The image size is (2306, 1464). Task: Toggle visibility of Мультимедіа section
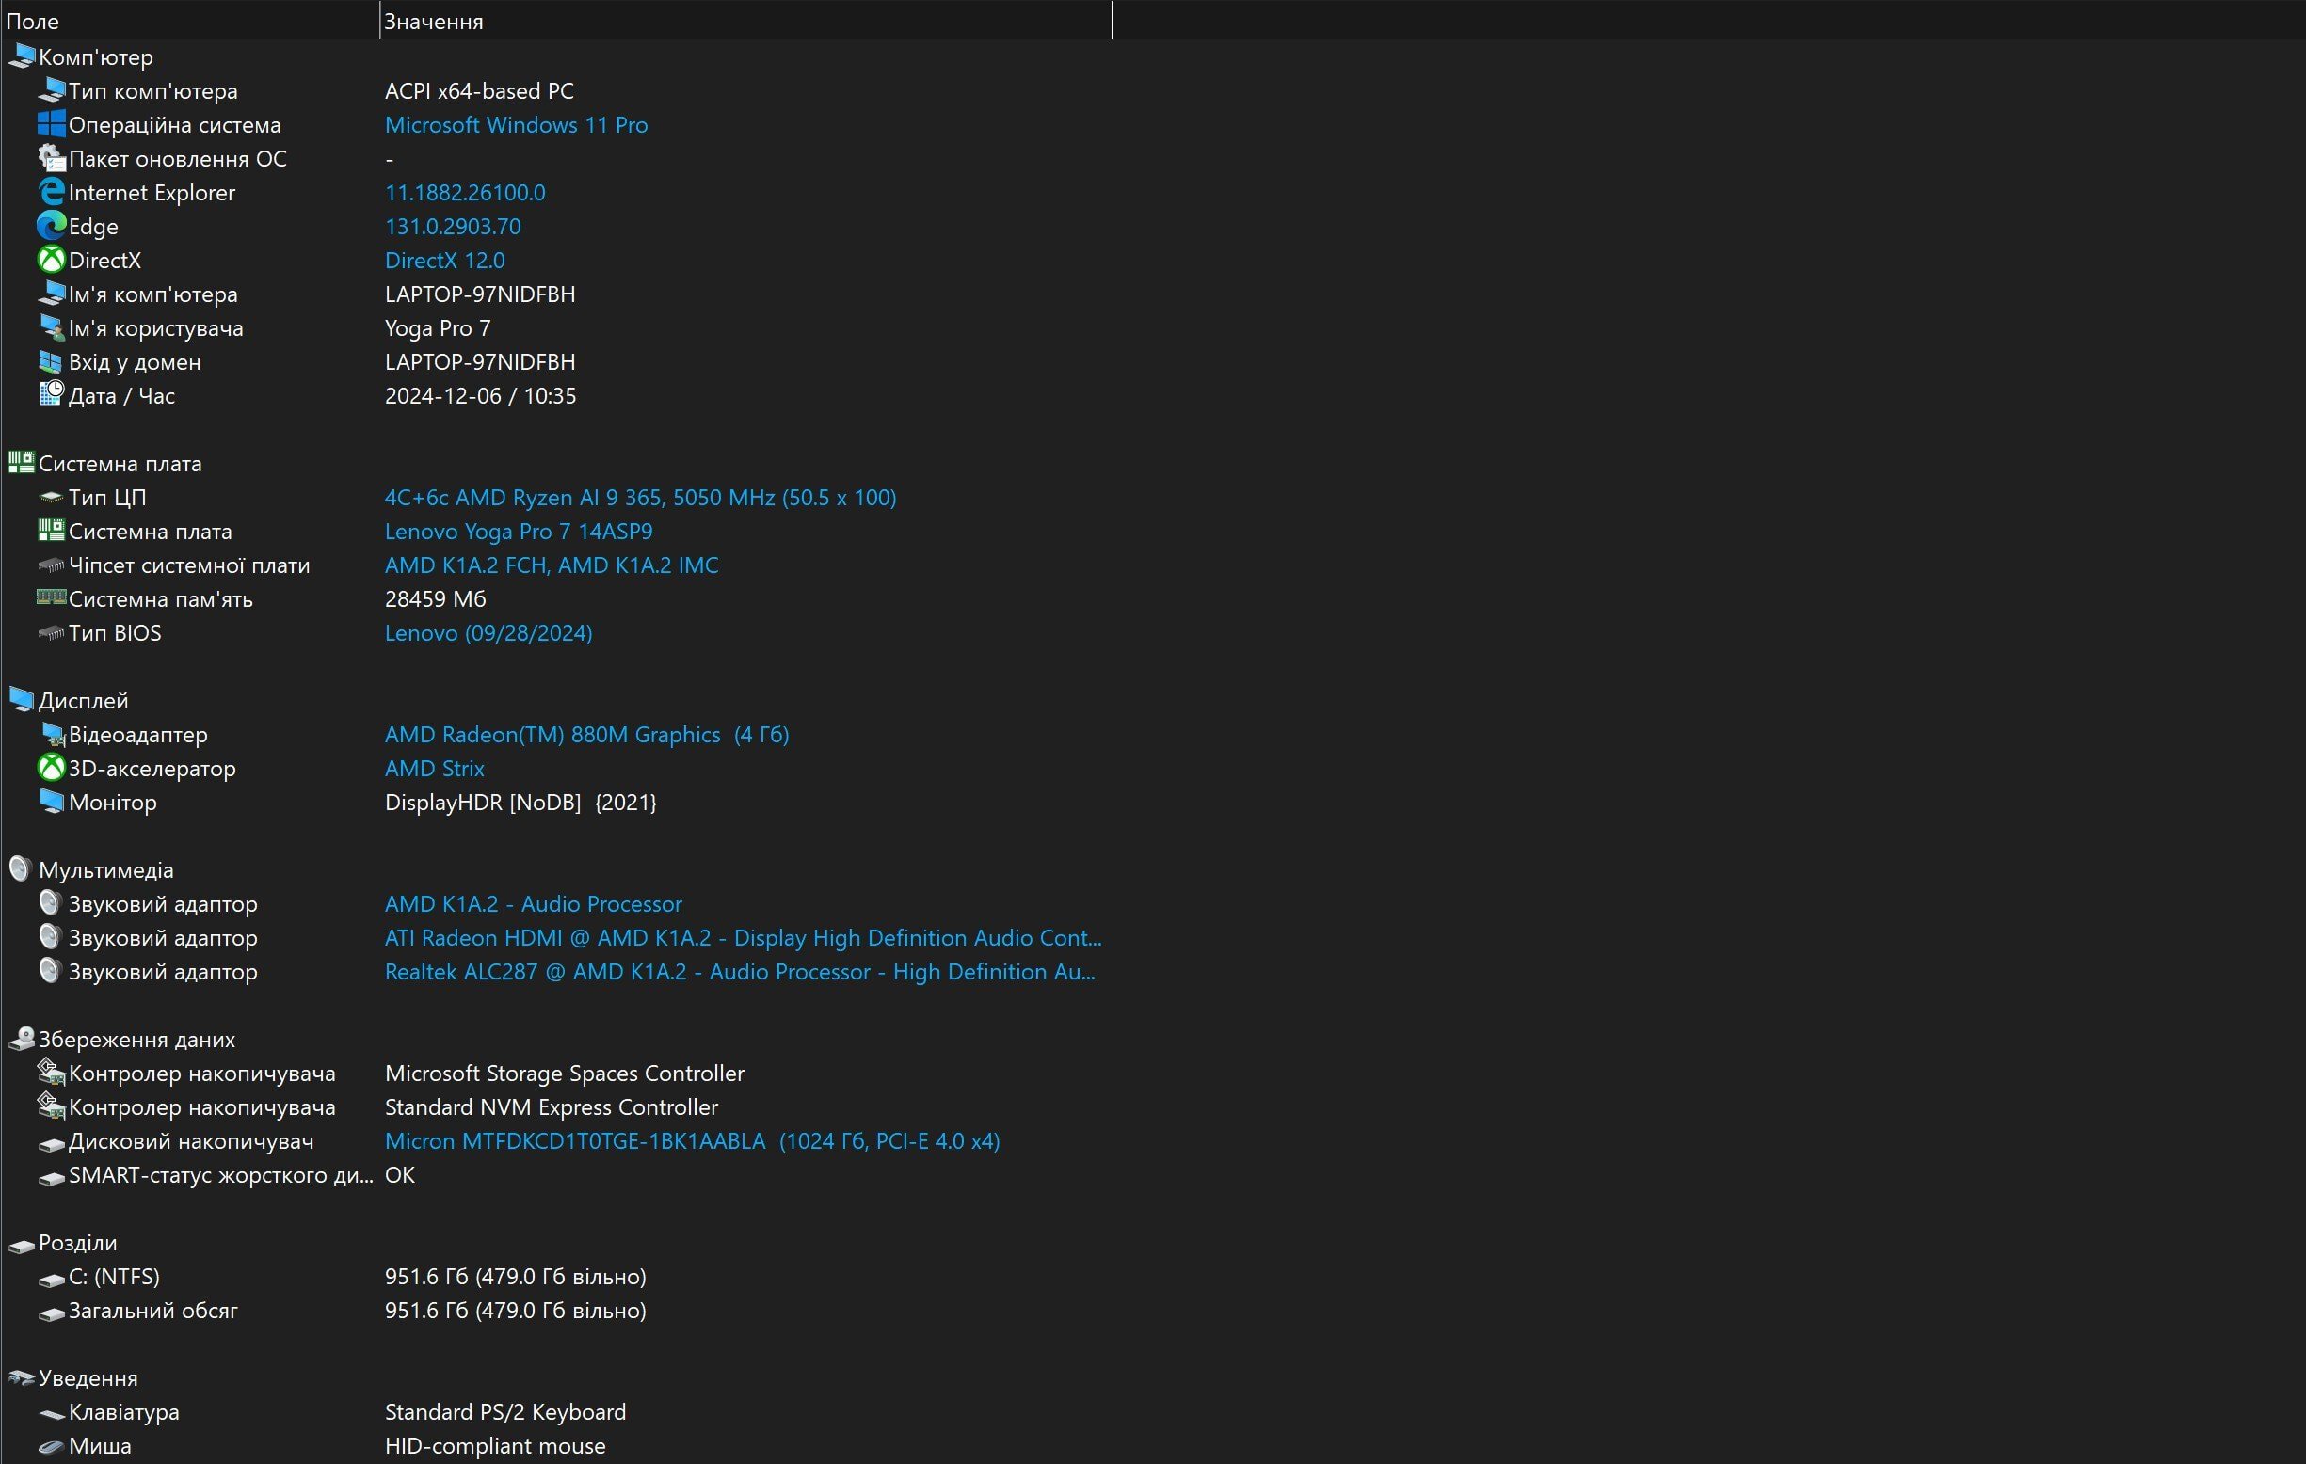[105, 869]
